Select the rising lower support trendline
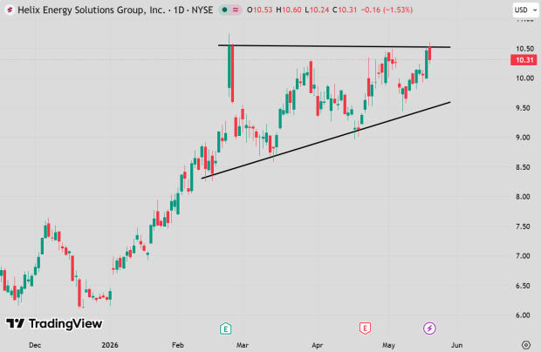Viewport: 541px width, 352px height. point(325,140)
